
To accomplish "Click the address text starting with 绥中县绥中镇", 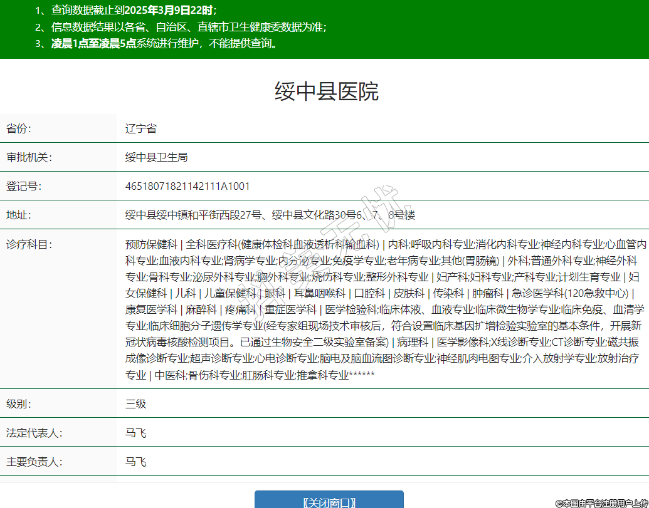I will tap(270, 215).
